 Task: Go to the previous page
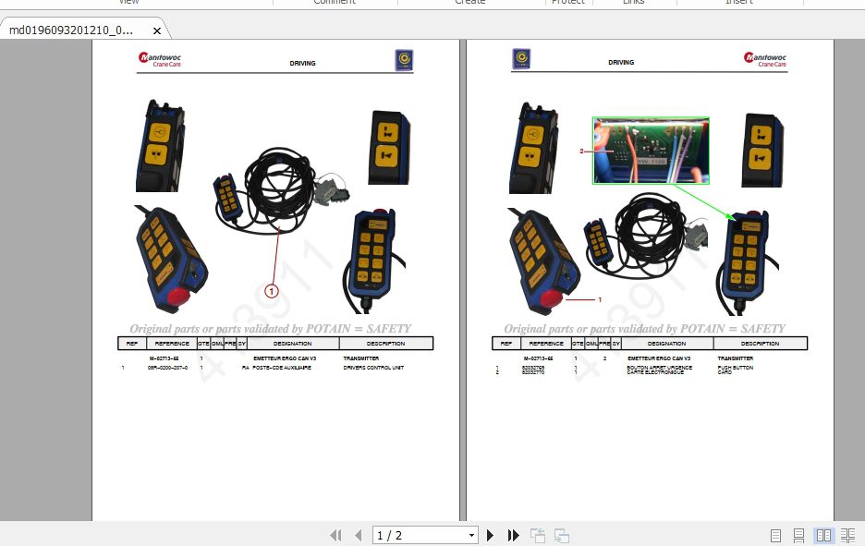(x=359, y=535)
